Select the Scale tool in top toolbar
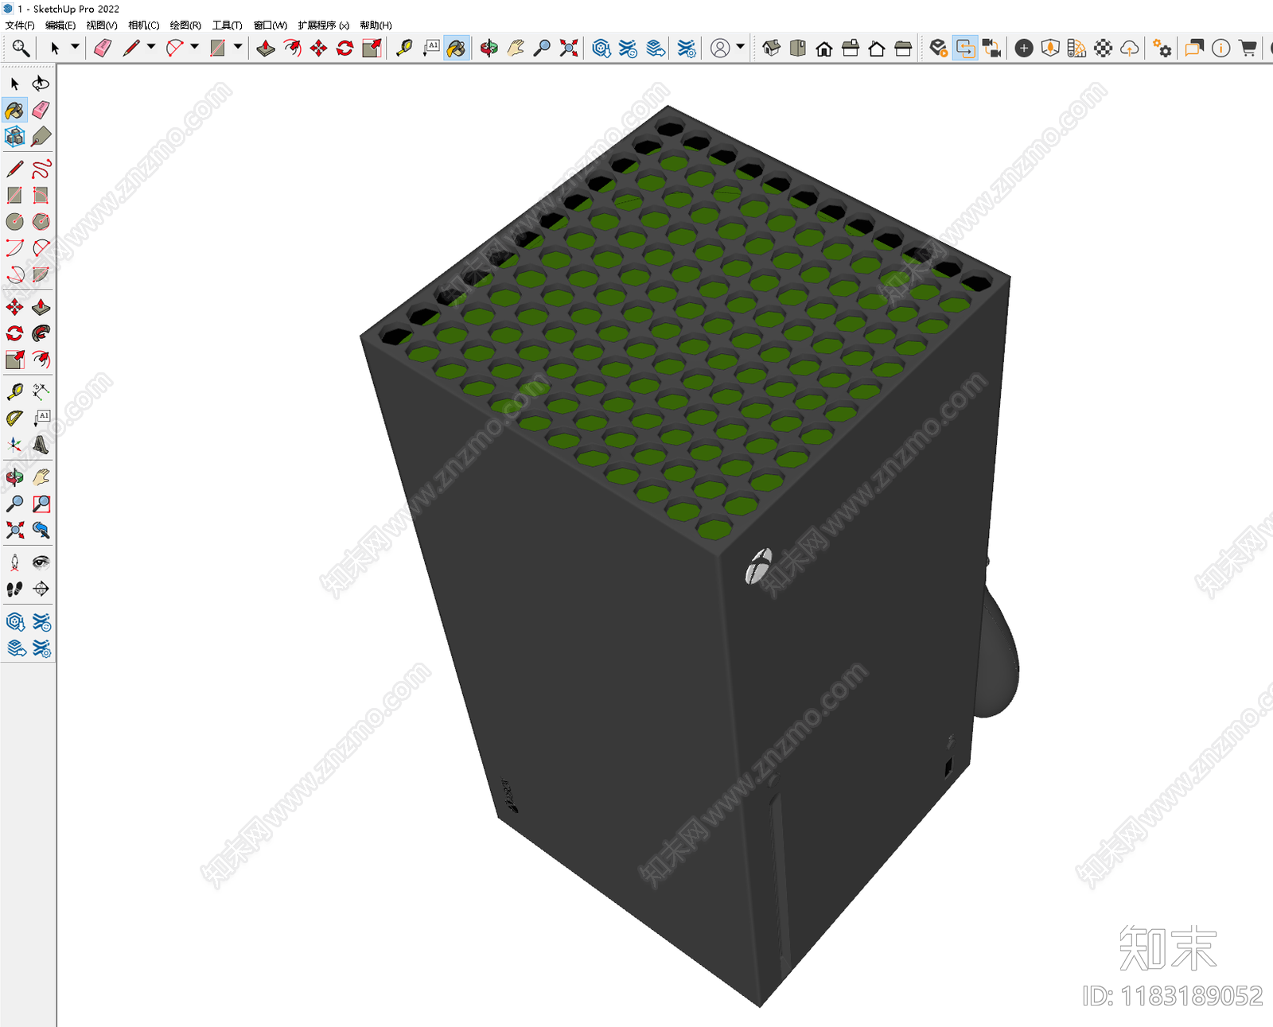Viewport: 1273px width, 1027px height. coord(372,49)
